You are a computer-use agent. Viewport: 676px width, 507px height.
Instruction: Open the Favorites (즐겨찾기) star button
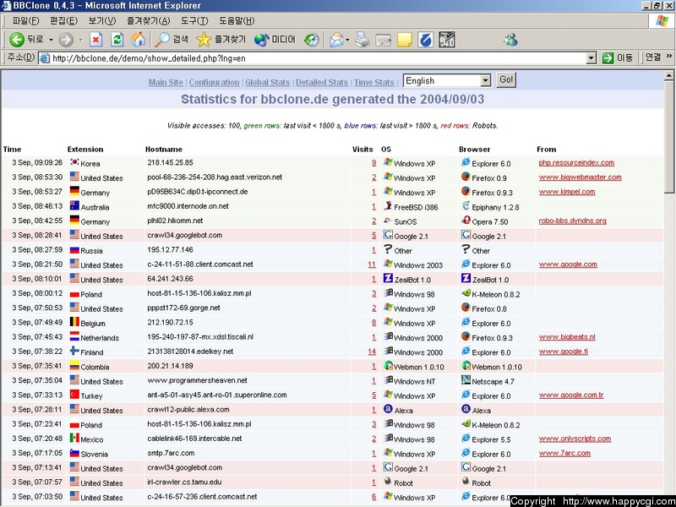[221, 40]
